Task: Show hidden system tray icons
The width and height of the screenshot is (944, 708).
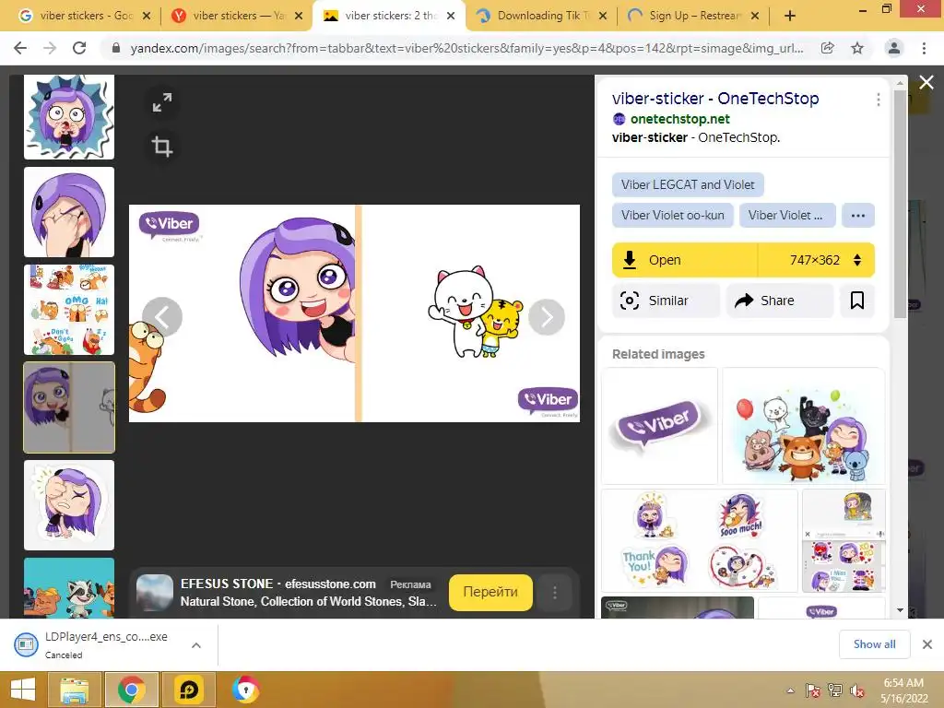Action: click(x=790, y=690)
